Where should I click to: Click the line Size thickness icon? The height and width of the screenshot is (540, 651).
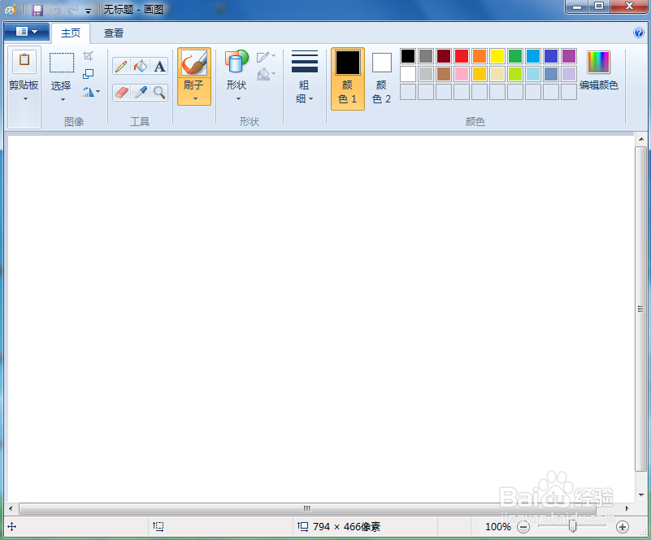[305, 62]
